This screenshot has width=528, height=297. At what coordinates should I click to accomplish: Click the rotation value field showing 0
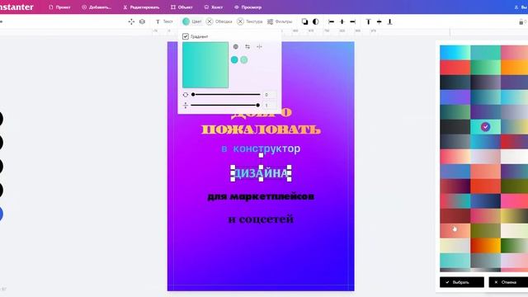pyautogui.click(x=270, y=95)
